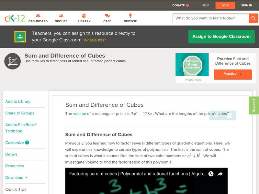Click the video Share arrow icon
This screenshot has width=259, height=194.
220,174
